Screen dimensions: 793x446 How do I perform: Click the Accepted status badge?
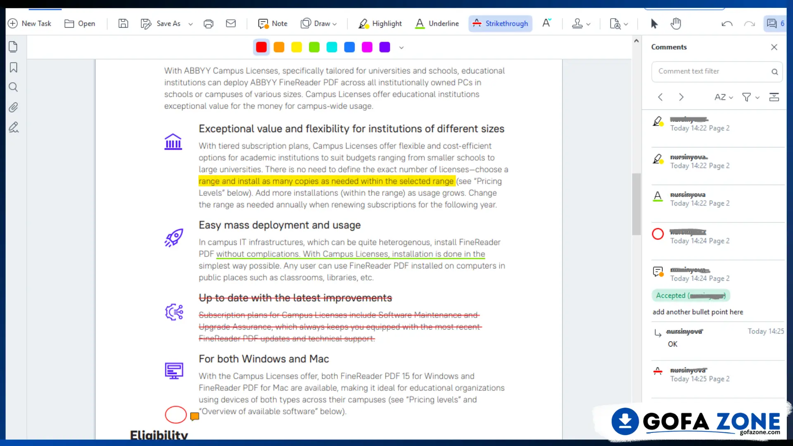(691, 295)
